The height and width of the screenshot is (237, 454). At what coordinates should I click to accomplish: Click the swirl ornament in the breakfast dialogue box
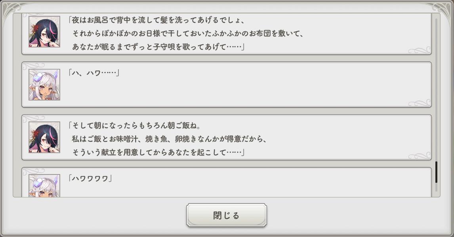tap(419, 155)
